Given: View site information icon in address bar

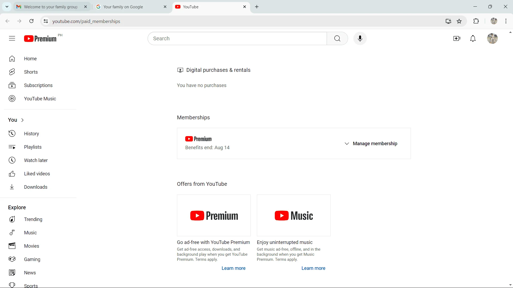Looking at the screenshot, I should coord(46,21).
